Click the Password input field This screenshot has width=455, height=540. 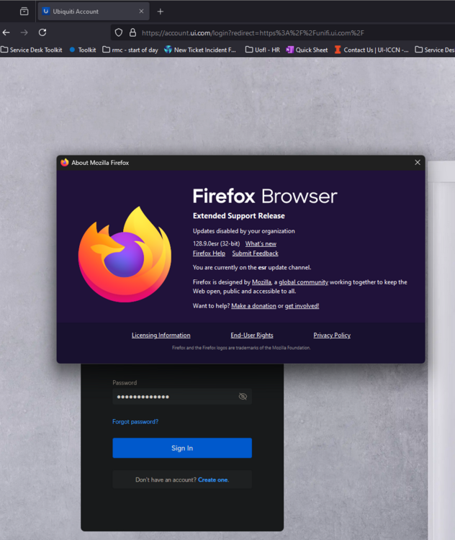[x=182, y=397]
